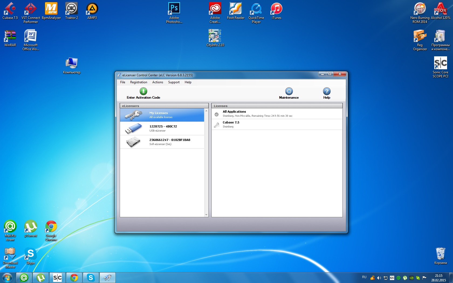Click the RU language indicator in the tray
The image size is (453, 283).
(x=364, y=277)
